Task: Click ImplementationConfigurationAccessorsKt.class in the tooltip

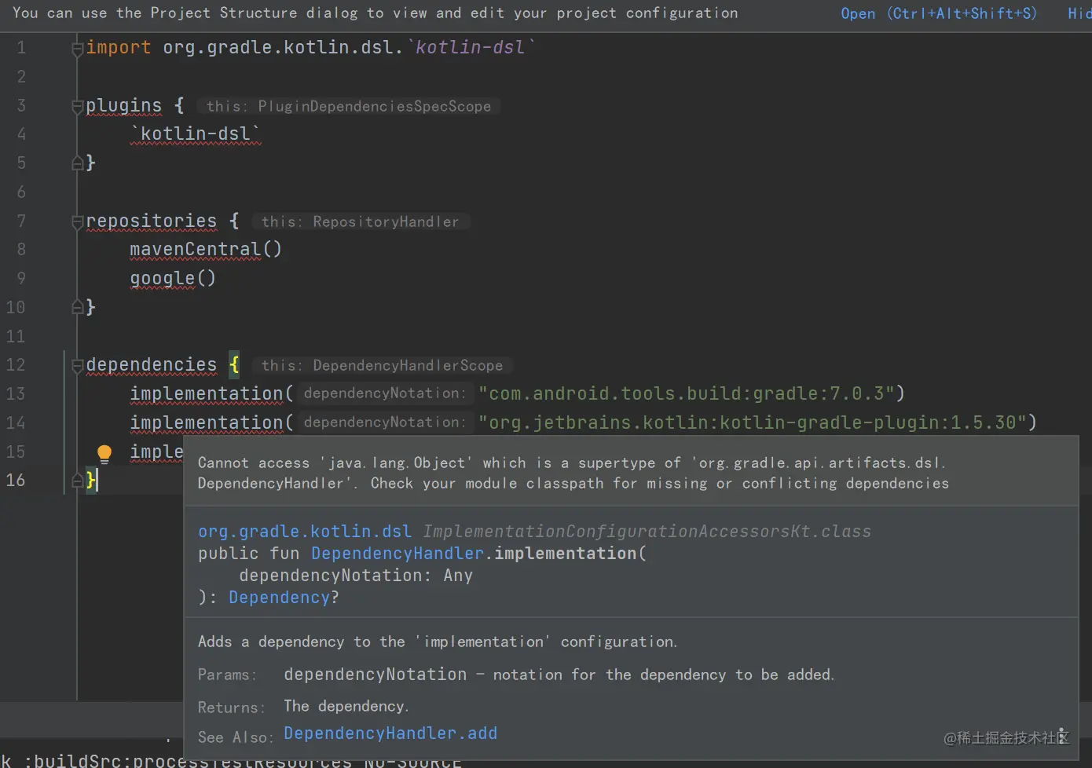Action: point(647,532)
